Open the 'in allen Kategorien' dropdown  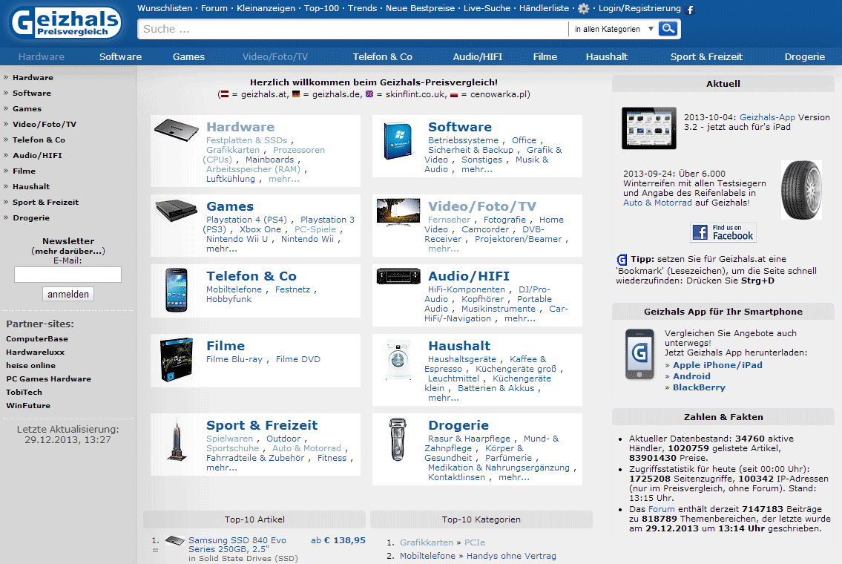point(614,29)
